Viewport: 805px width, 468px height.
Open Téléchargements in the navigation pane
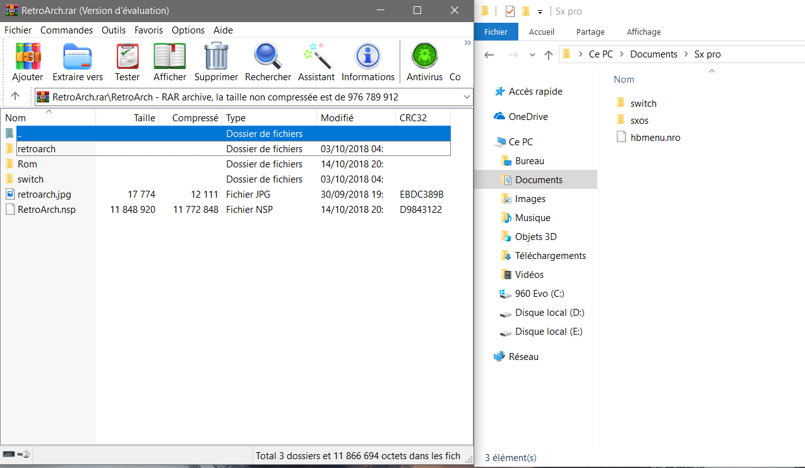point(550,256)
